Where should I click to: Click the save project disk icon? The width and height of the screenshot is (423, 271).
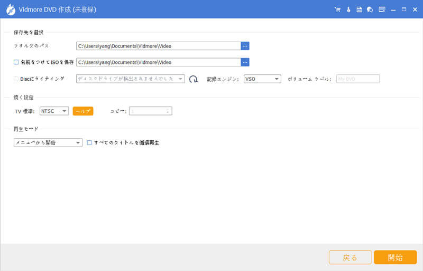[359, 9]
